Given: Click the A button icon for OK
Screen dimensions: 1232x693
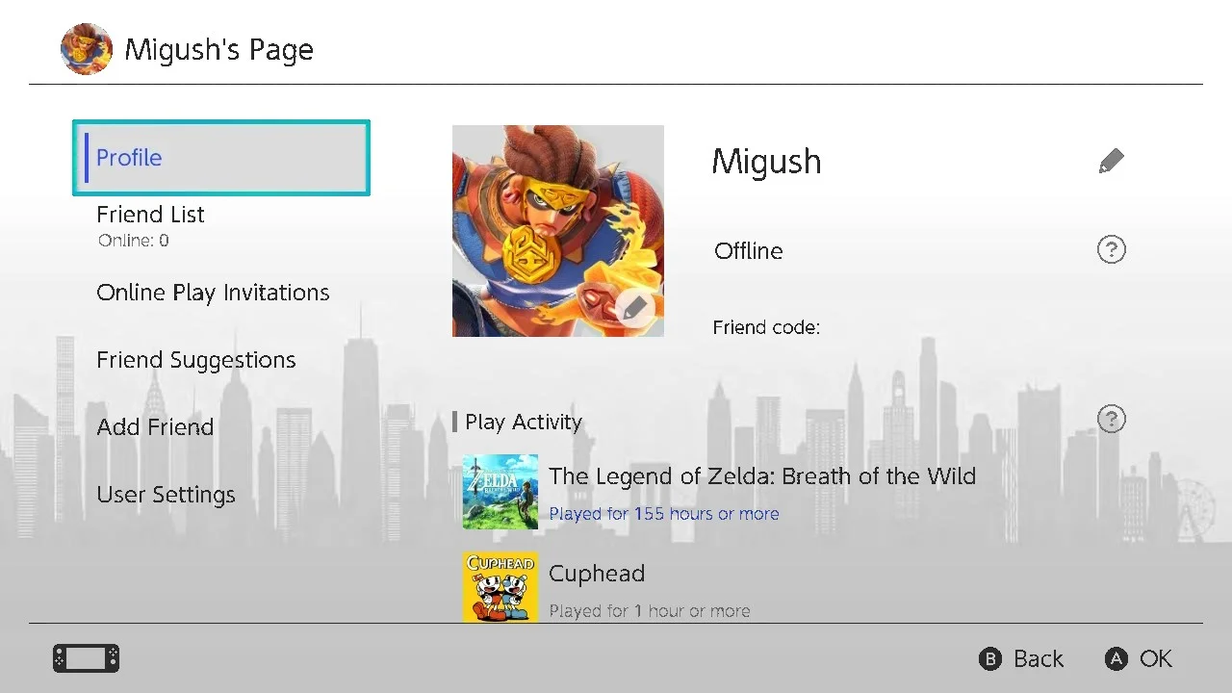Looking at the screenshot, I should pyautogui.click(x=1116, y=659).
